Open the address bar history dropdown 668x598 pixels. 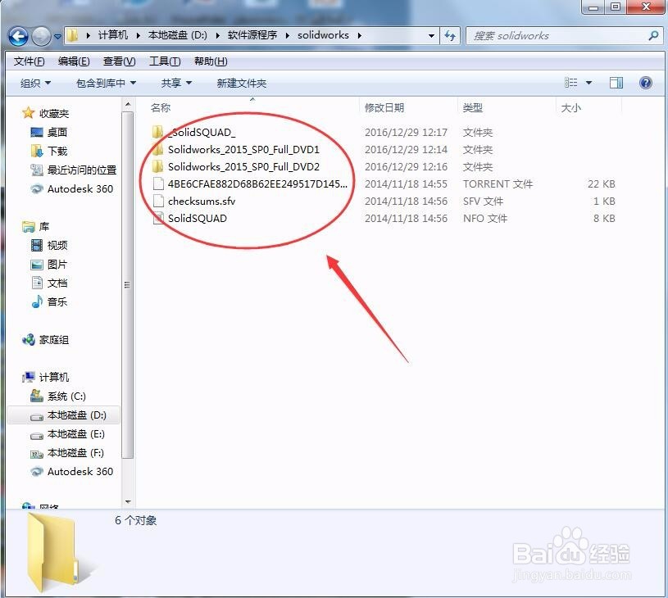coord(431,36)
